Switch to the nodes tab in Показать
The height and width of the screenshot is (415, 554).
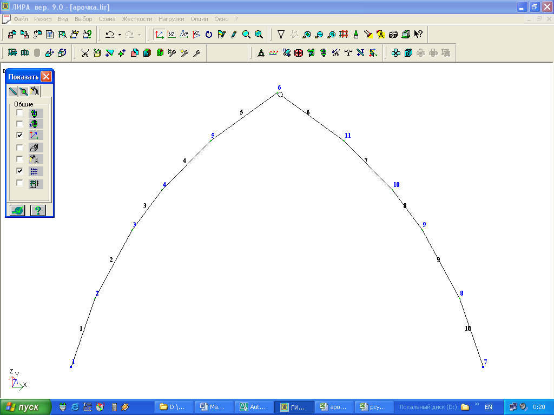[24, 91]
